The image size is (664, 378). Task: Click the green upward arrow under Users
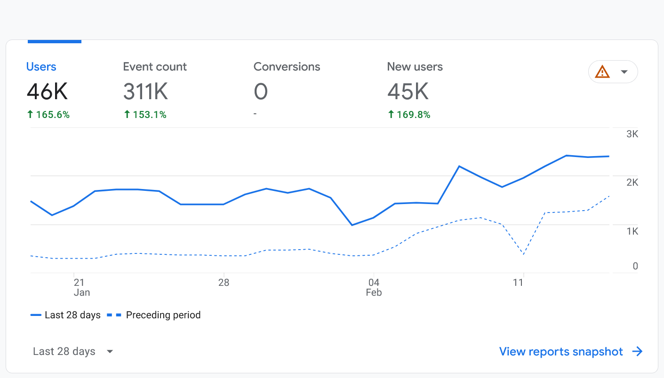30,114
